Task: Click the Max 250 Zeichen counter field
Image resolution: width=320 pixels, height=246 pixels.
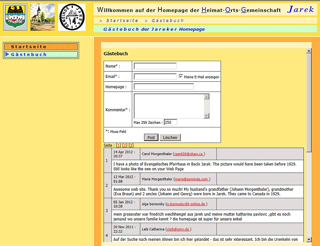Action: pos(170,122)
